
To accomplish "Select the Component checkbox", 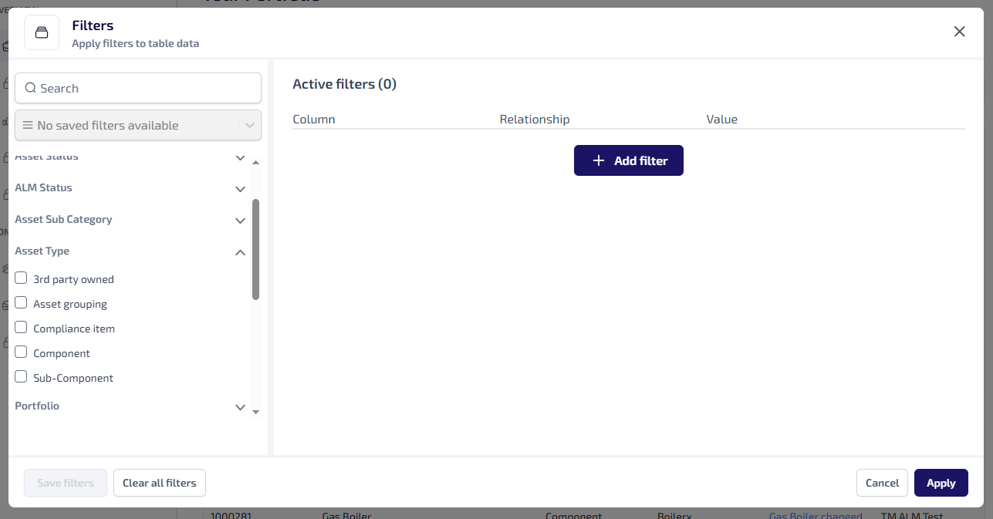I will [x=21, y=352].
